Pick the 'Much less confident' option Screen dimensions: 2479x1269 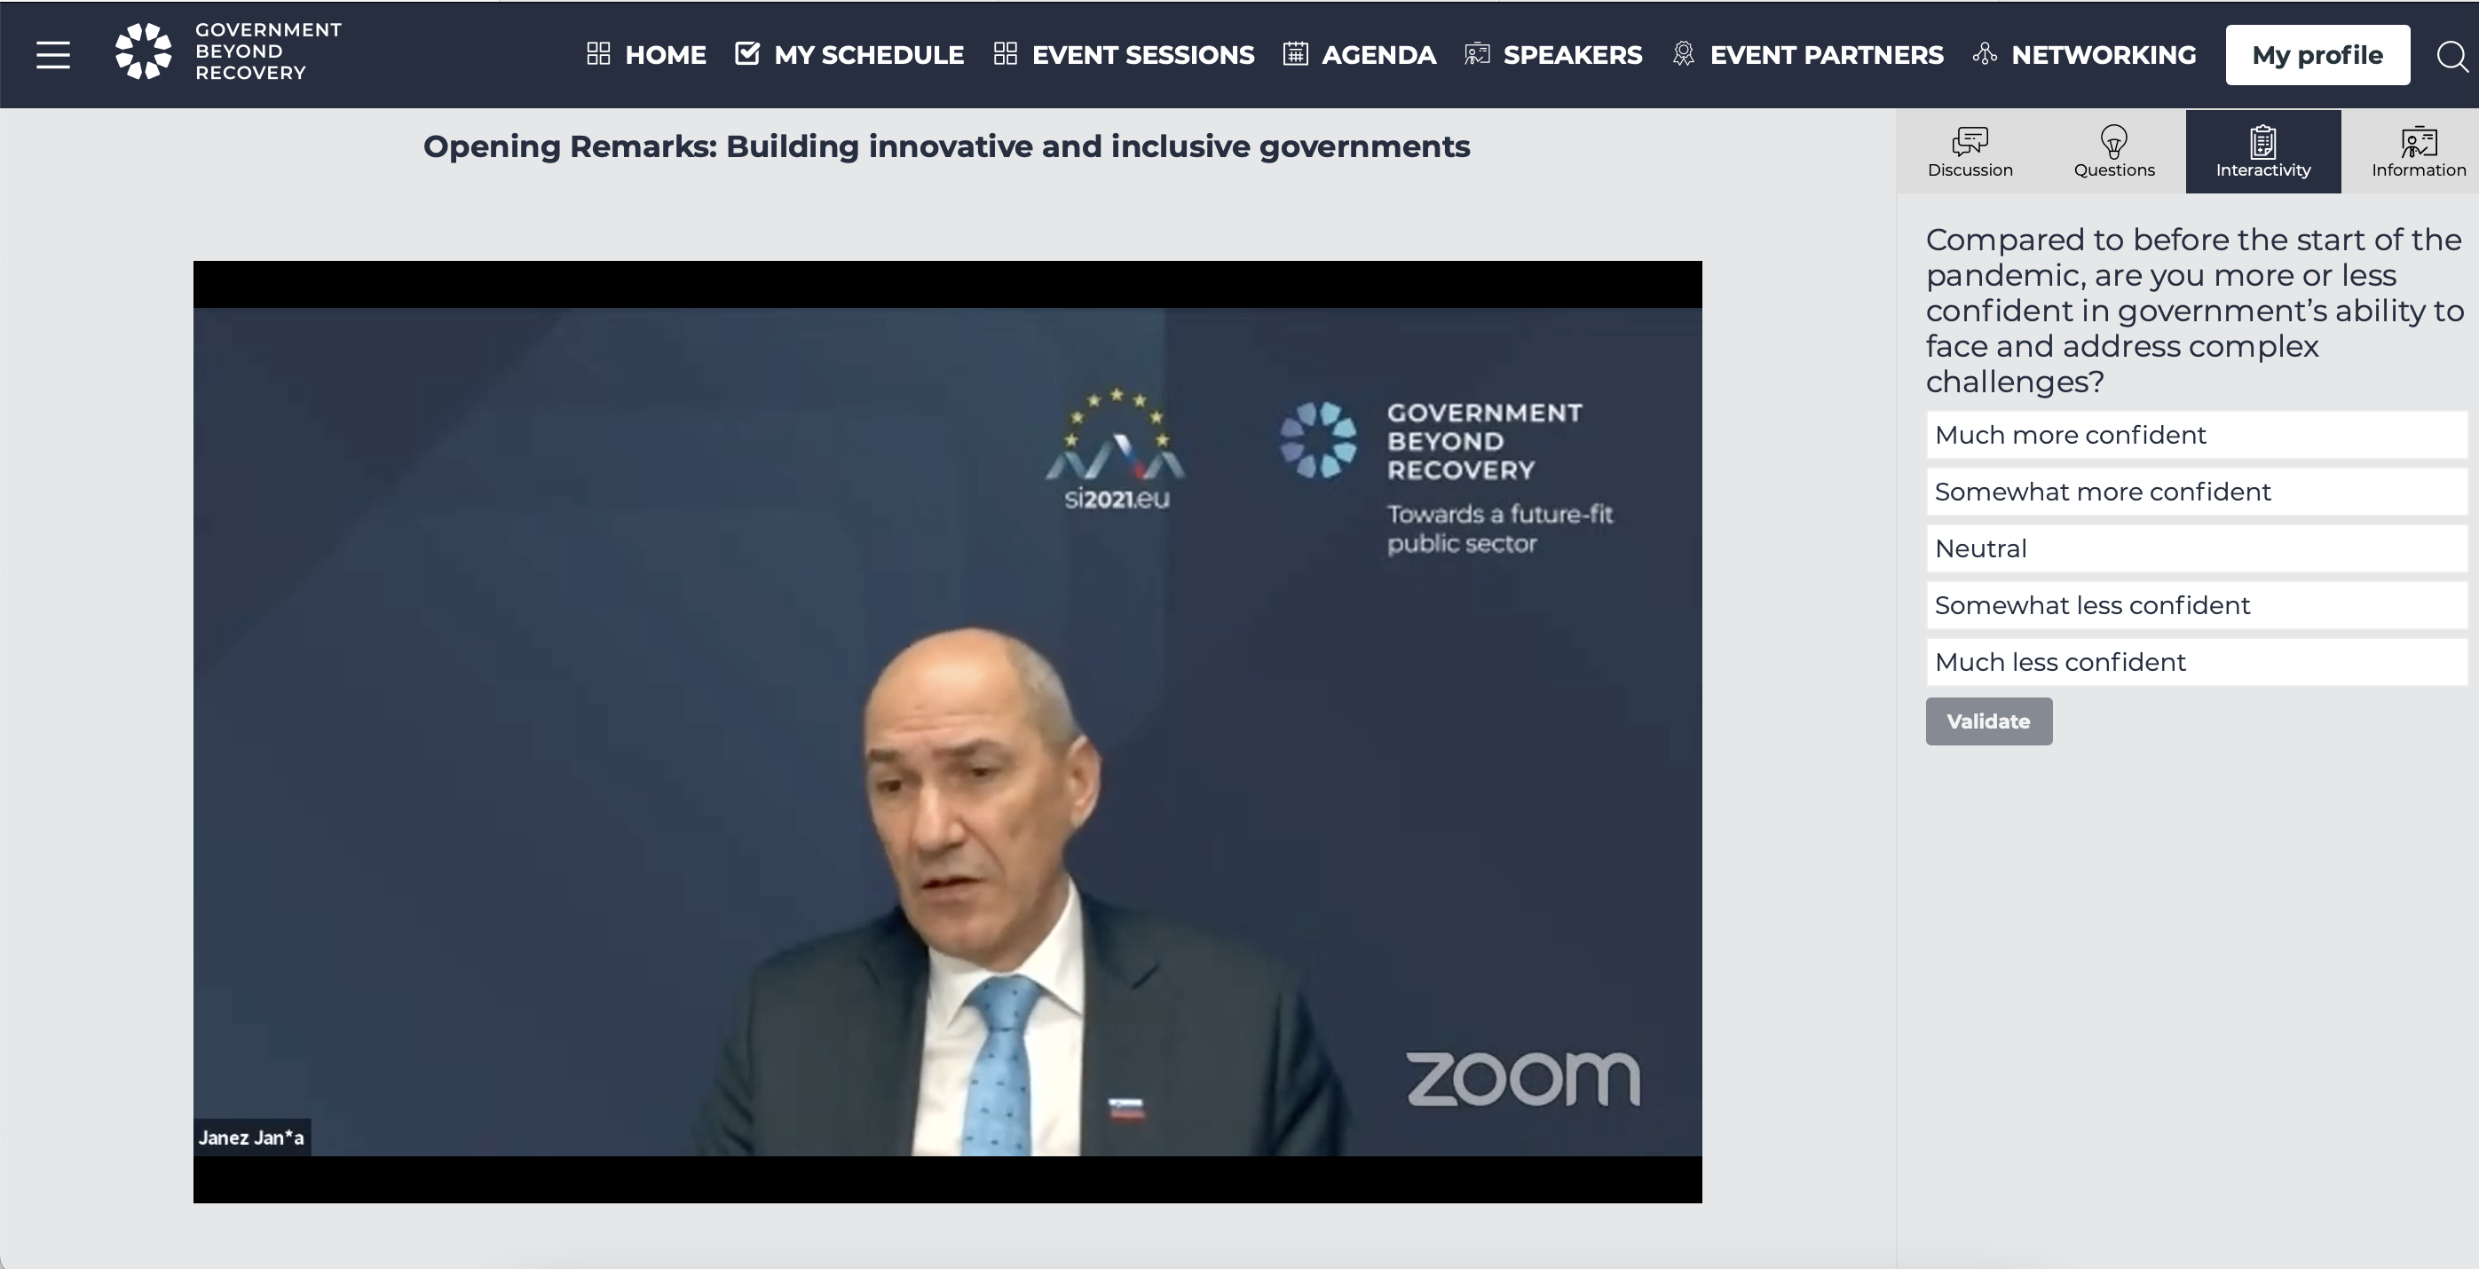pyautogui.click(x=2196, y=662)
